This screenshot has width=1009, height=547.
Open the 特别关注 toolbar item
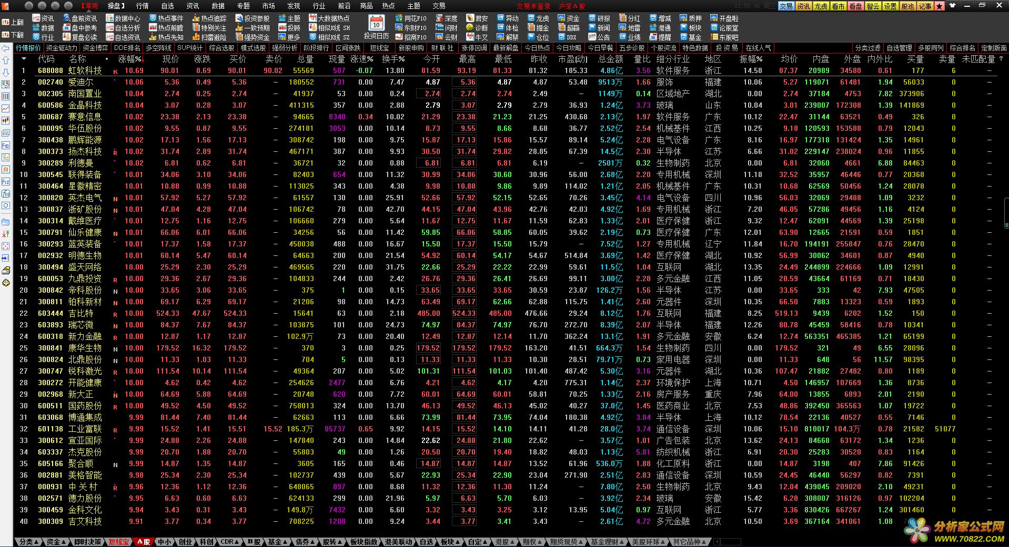209,28
